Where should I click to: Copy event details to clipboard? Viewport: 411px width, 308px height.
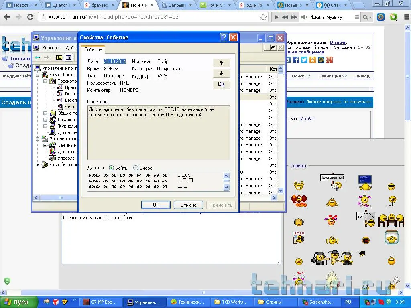pos(221,85)
